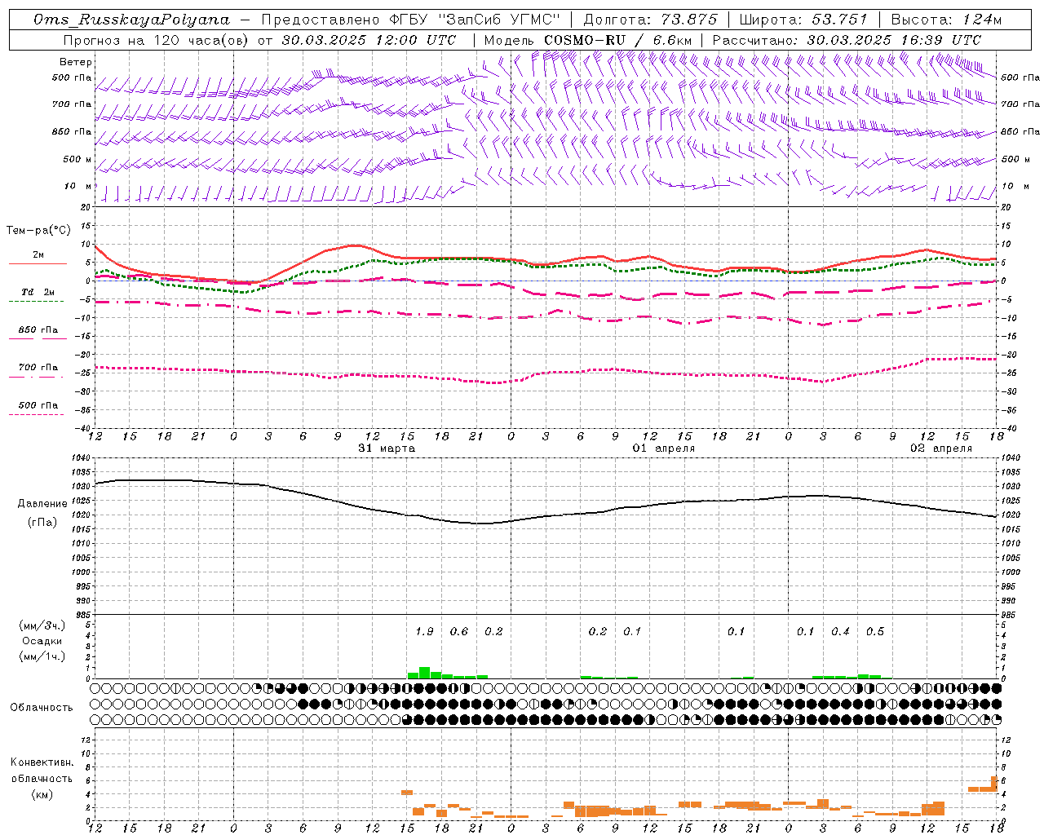
Task: Click the longitude value 73.875
Action: coord(688,20)
